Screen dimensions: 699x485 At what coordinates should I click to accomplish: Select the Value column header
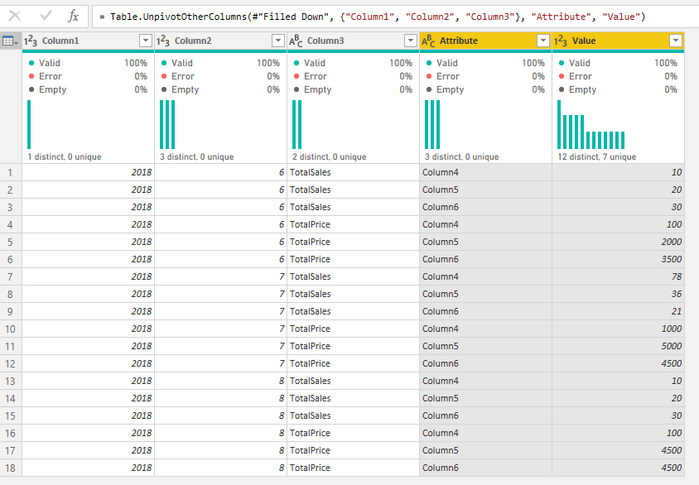[x=618, y=41]
